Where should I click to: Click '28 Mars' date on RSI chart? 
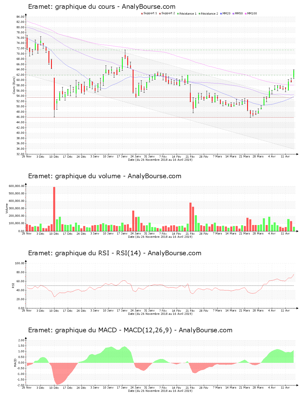tap(258, 311)
